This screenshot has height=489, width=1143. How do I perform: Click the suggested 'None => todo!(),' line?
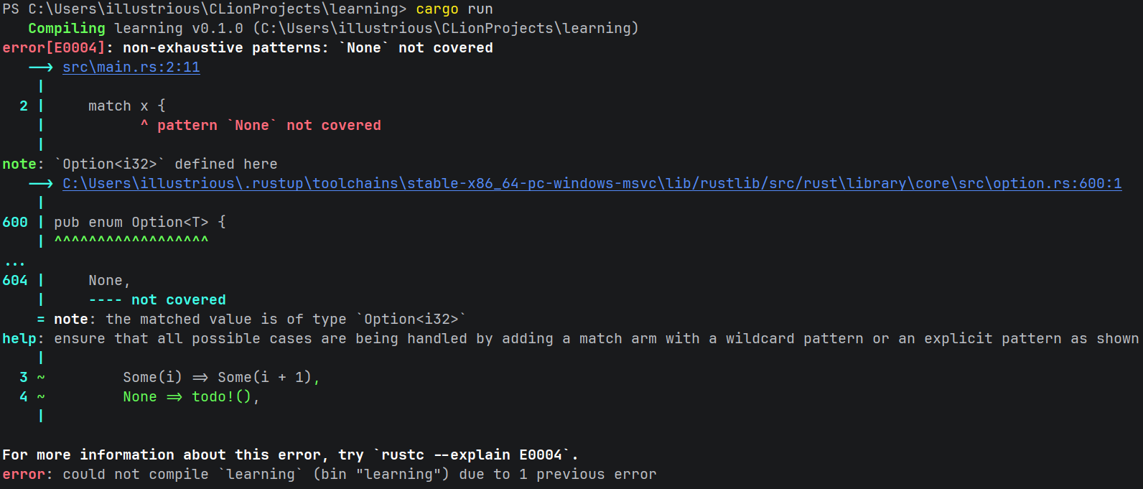(x=191, y=396)
